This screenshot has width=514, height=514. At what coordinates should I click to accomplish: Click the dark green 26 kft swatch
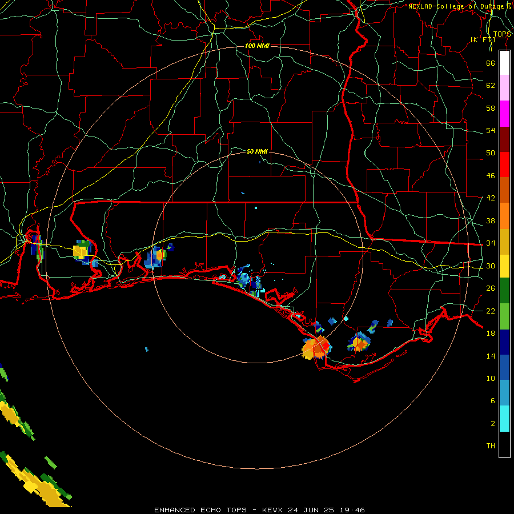tap(504, 291)
